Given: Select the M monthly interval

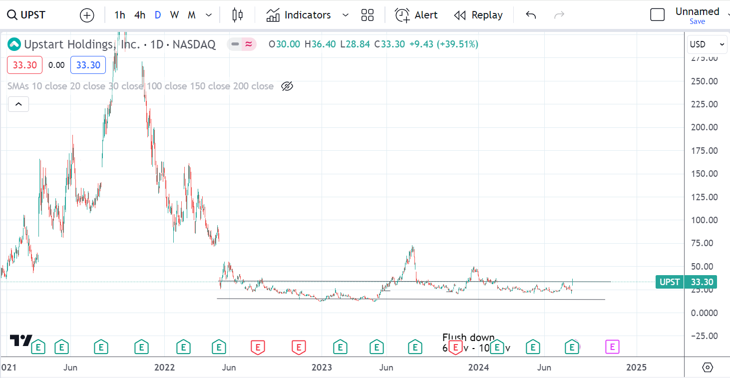Looking at the screenshot, I should click(191, 15).
